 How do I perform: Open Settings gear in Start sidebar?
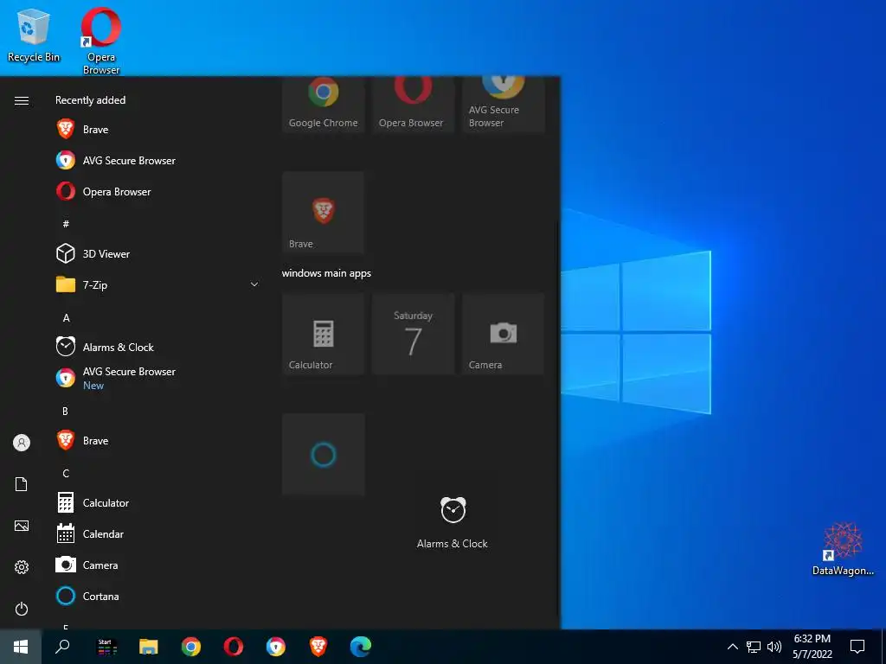(22, 567)
